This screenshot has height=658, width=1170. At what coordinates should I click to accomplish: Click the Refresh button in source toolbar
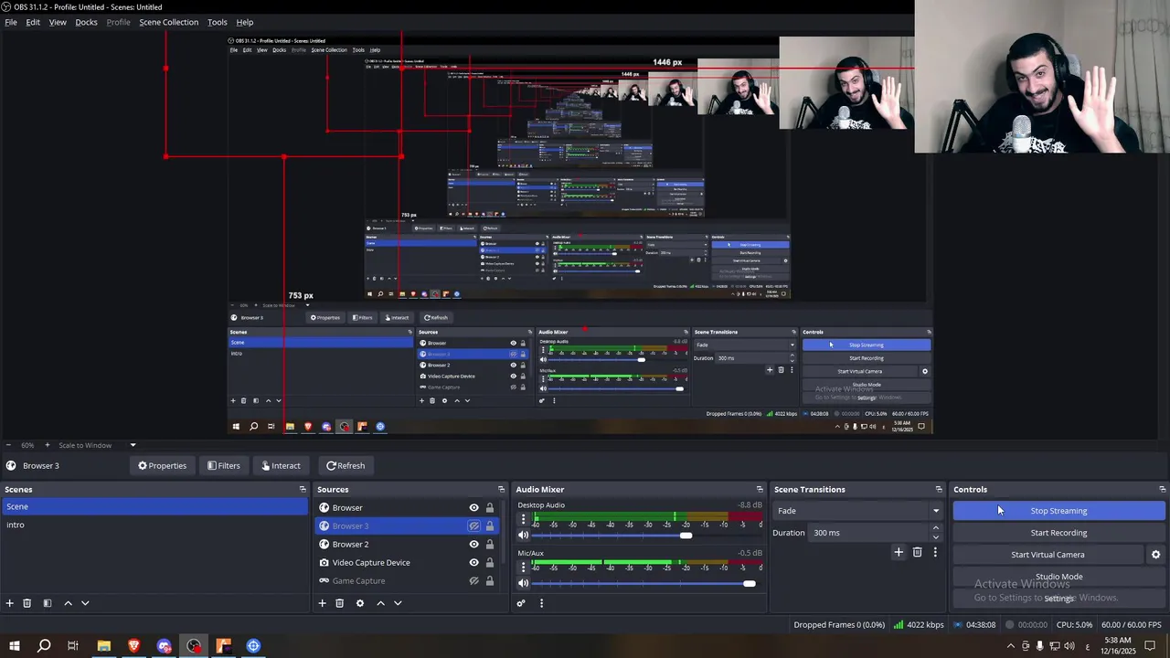click(x=346, y=466)
